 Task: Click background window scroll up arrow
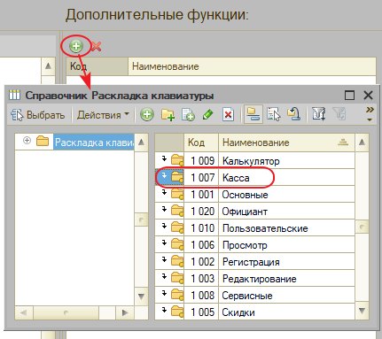click(48, 66)
